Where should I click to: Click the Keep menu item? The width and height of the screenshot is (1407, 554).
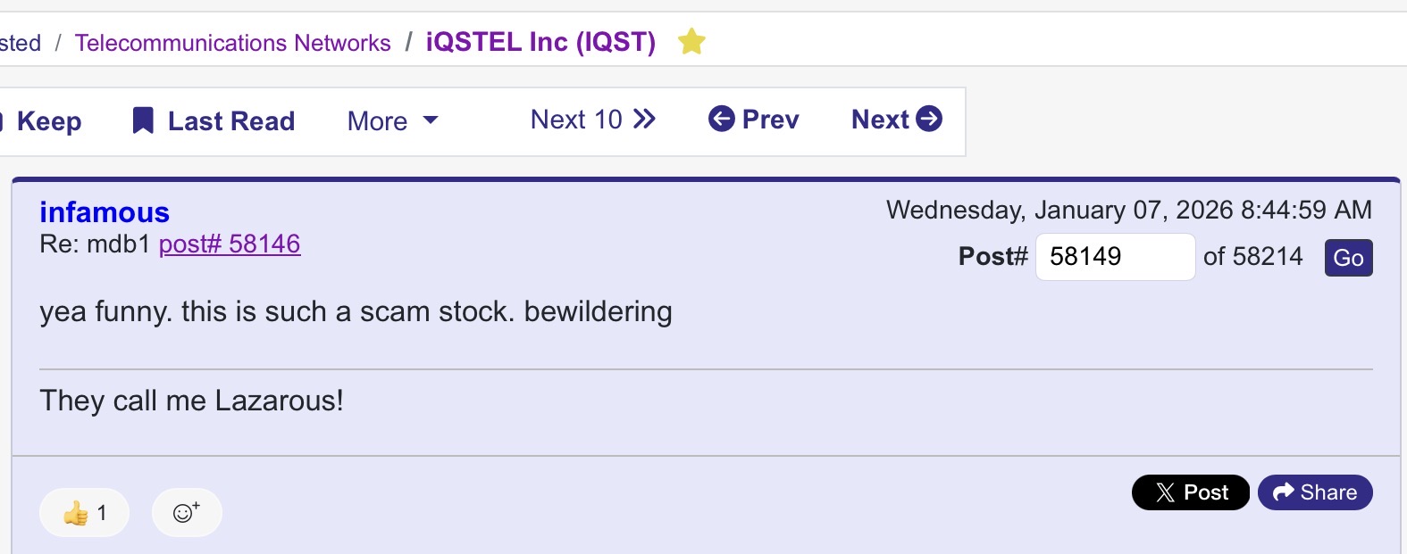[x=43, y=120]
